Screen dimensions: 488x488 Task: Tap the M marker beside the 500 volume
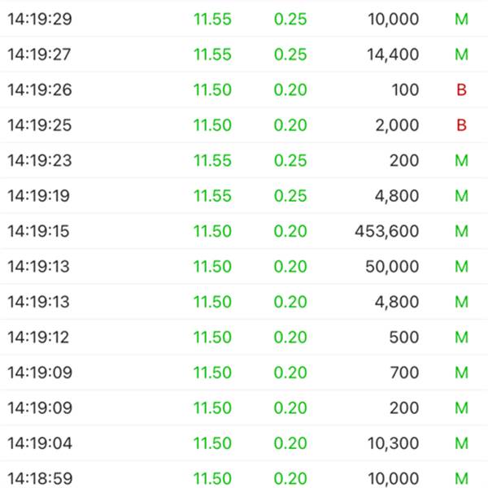[x=461, y=337]
